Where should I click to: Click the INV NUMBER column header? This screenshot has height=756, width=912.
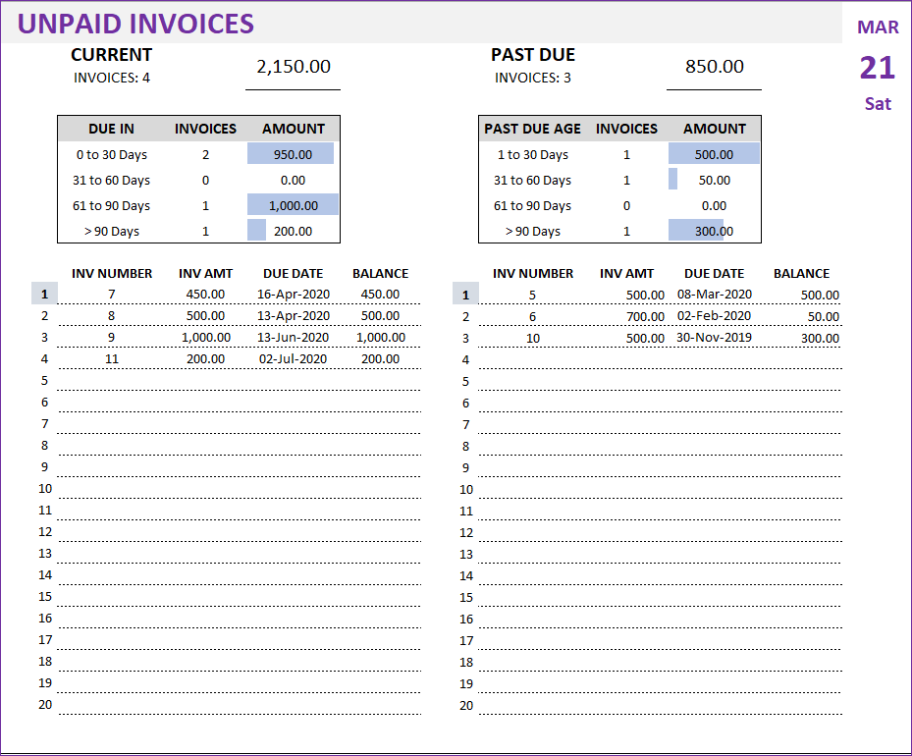[112, 273]
